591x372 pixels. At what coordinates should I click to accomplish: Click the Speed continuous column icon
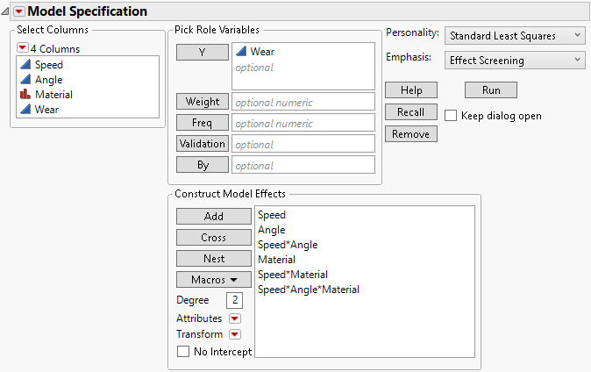pyautogui.click(x=25, y=65)
